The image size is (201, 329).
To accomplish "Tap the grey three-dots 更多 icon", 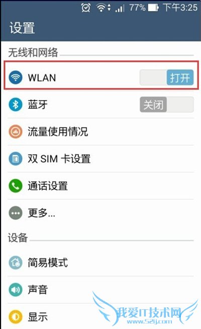I will tap(16, 213).
